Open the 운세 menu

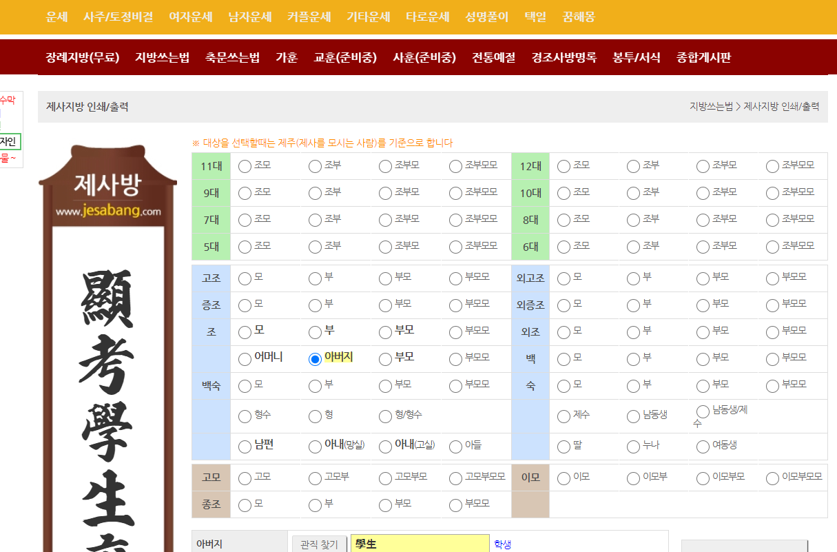pos(56,17)
